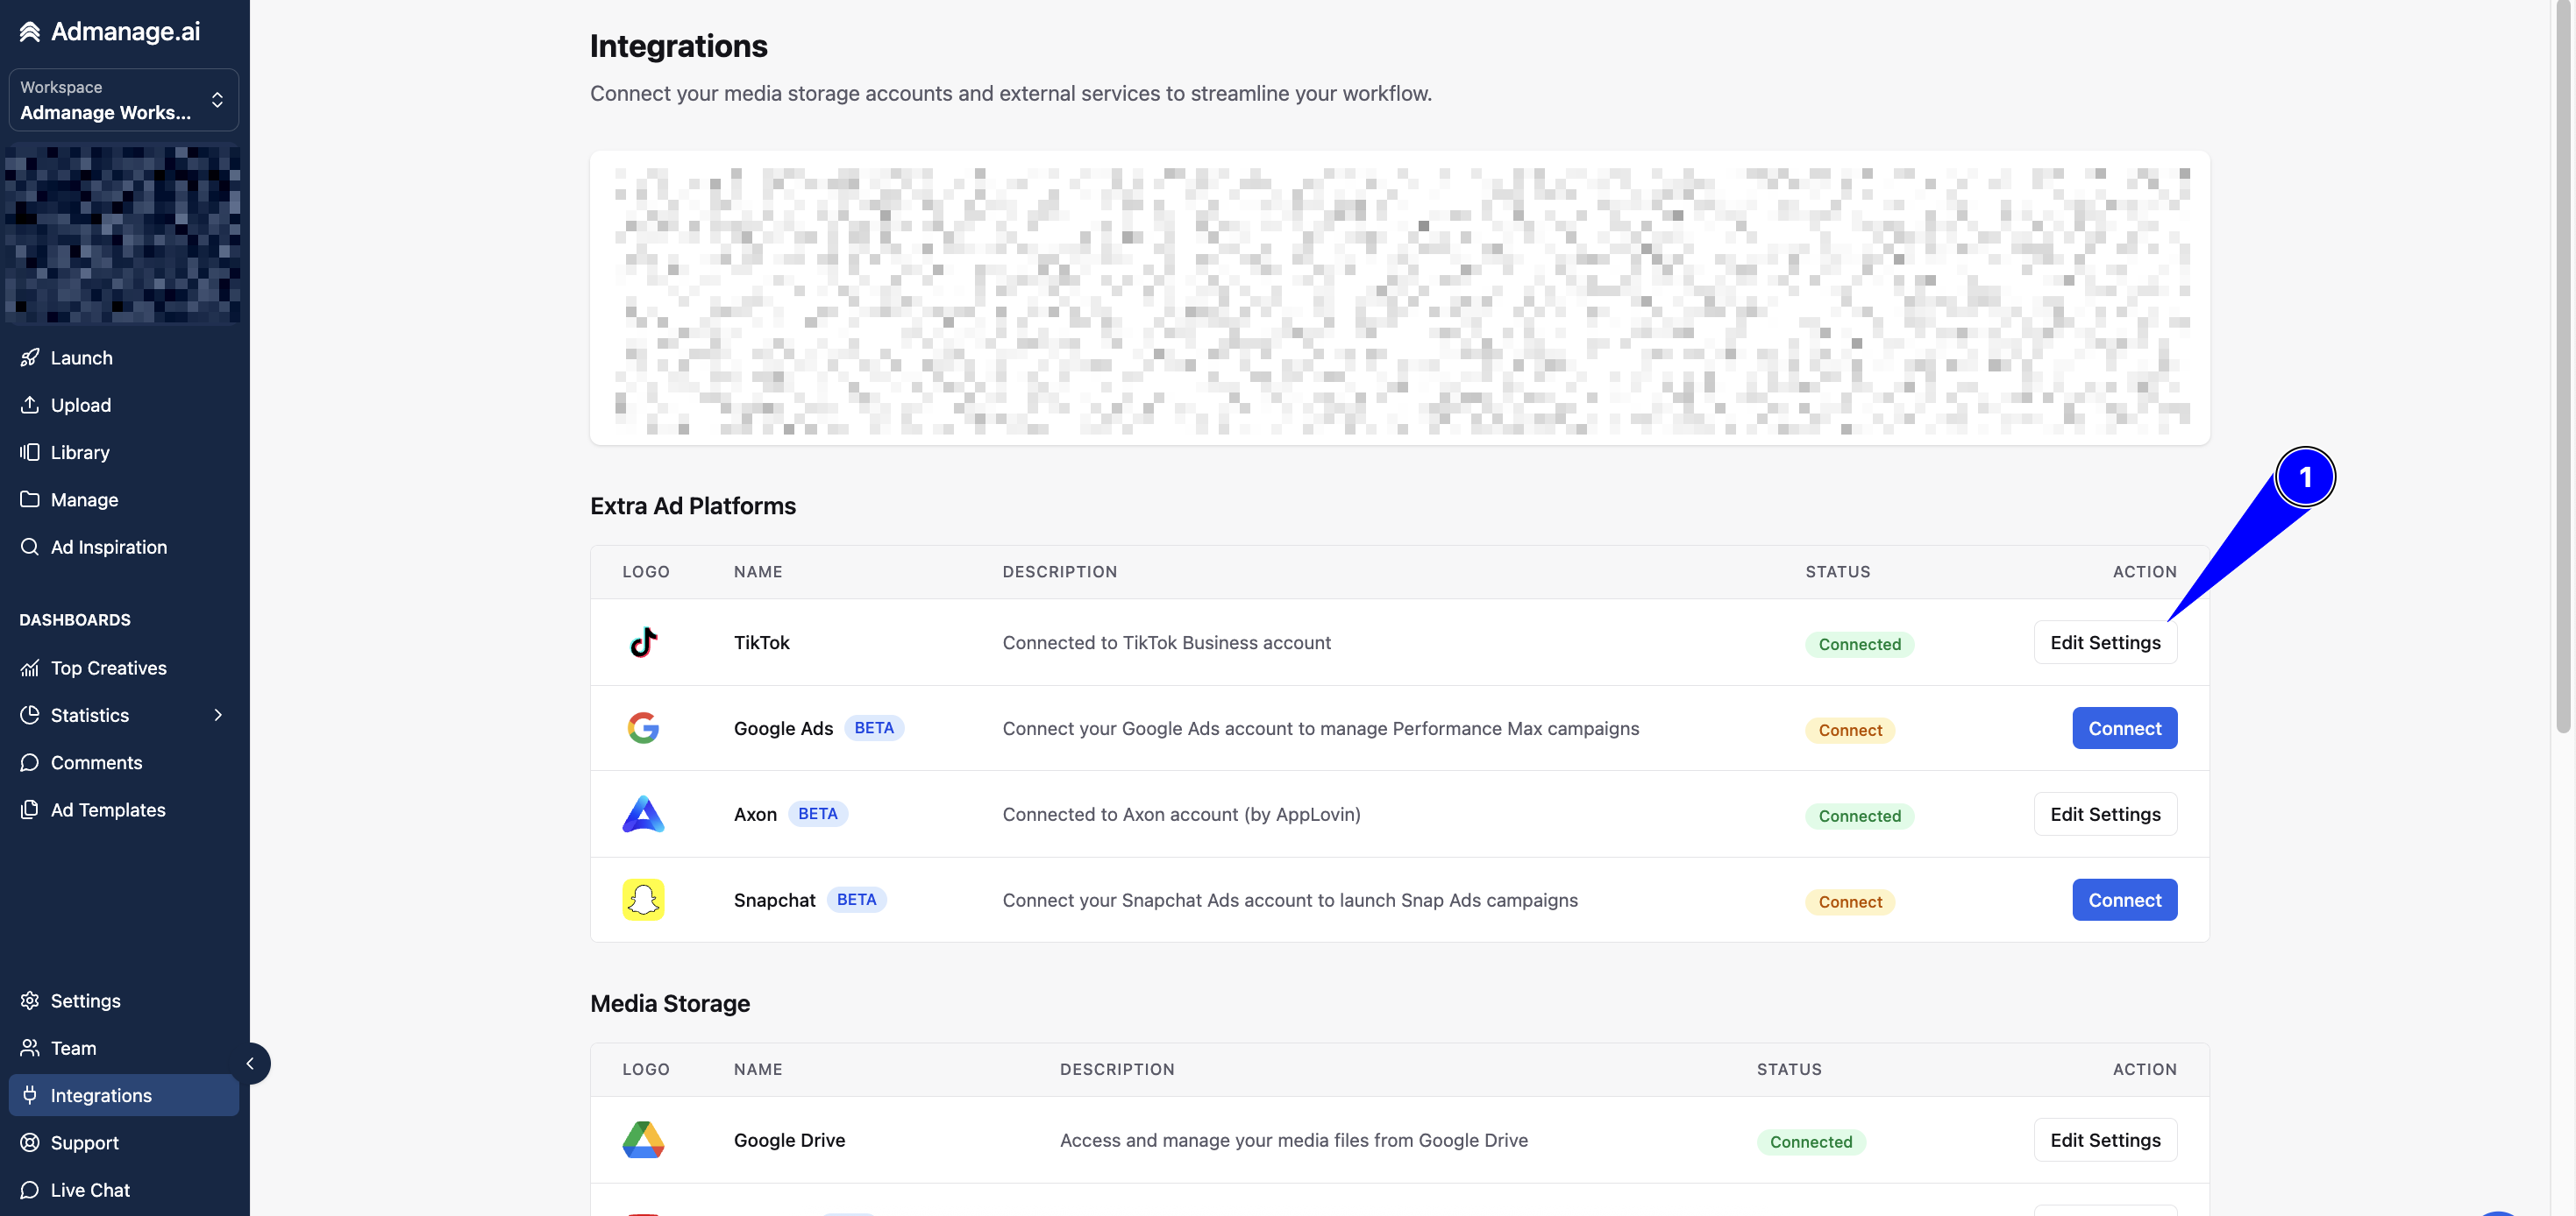Connect the Snapchat account
Image resolution: width=2576 pixels, height=1216 pixels.
click(2124, 901)
